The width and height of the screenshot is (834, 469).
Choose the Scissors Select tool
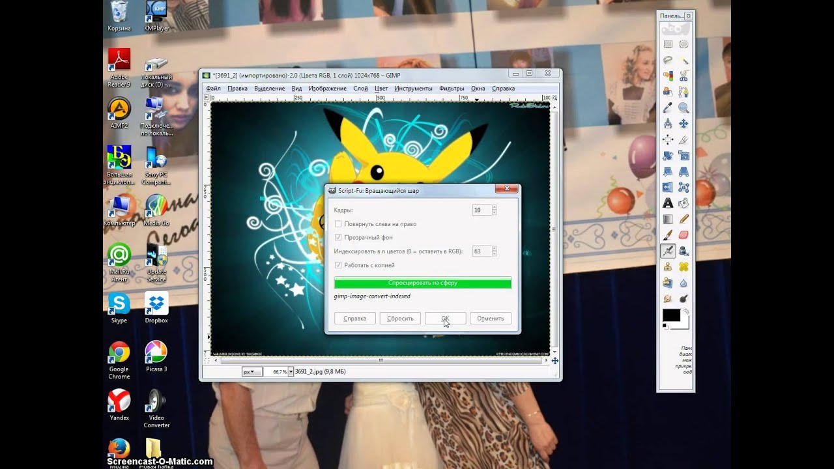683,76
